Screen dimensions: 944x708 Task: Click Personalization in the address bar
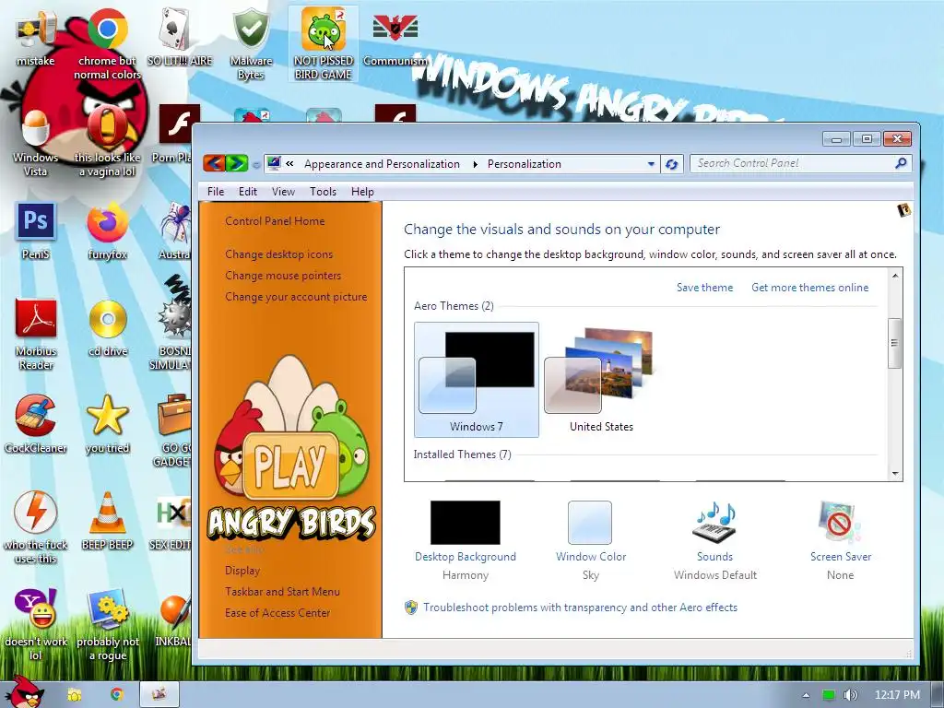tap(524, 164)
